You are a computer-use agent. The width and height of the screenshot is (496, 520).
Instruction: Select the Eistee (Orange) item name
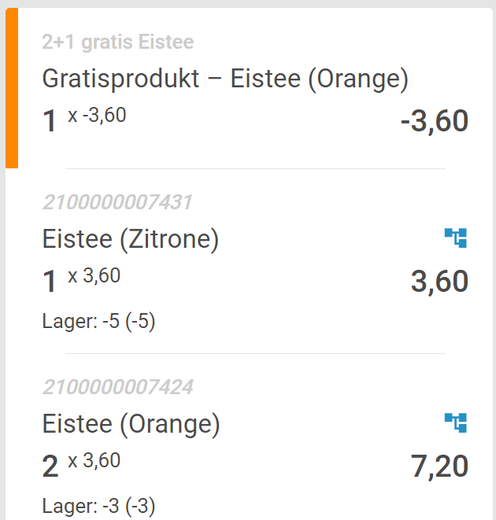[x=131, y=425]
